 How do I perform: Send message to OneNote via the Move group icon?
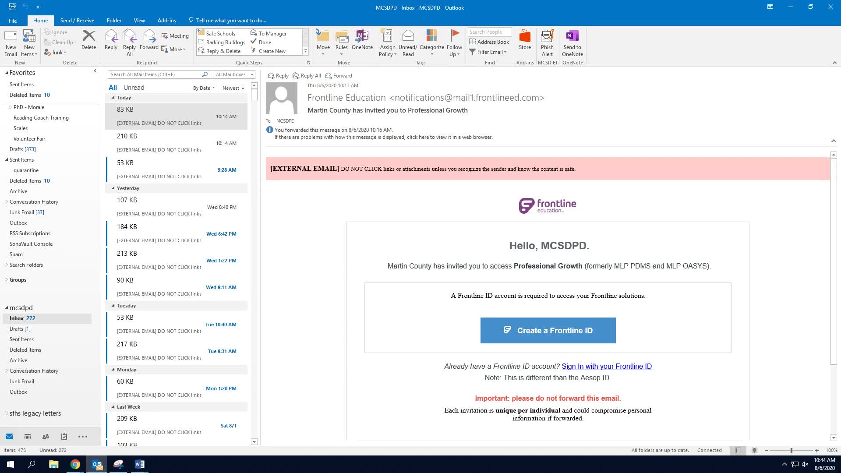click(x=362, y=40)
